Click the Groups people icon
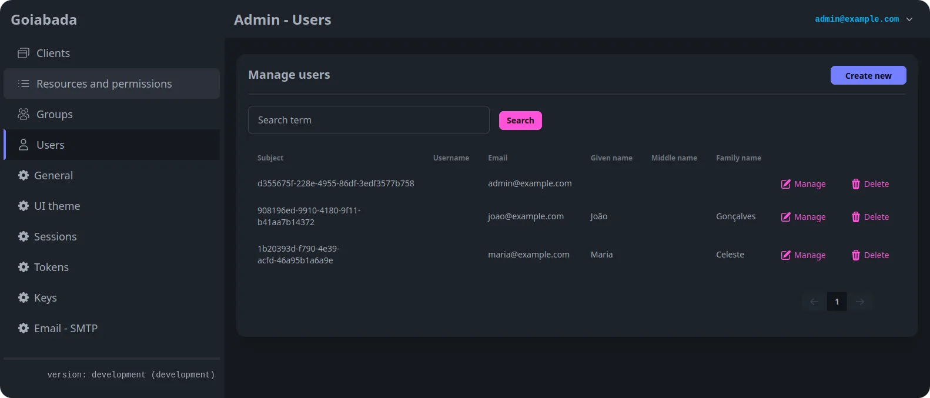This screenshot has width=930, height=398. (24, 114)
